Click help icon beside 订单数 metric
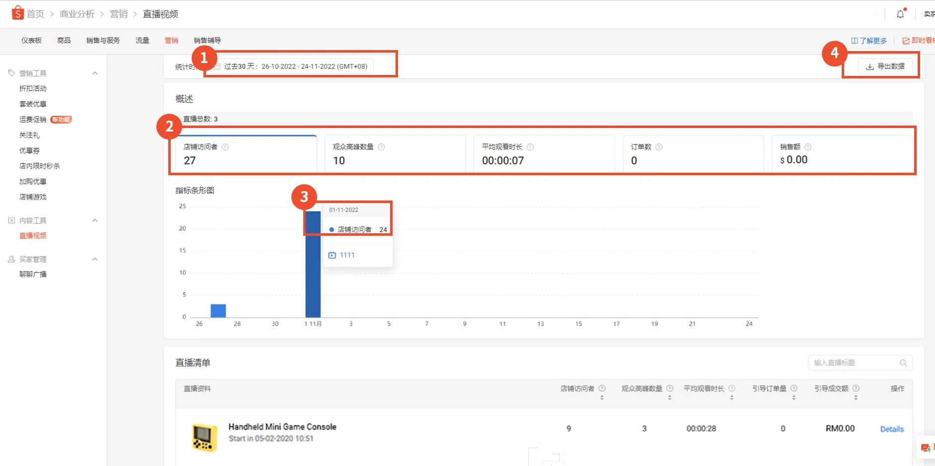The height and width of the screenshot is (466, 935). click(659, 147)
